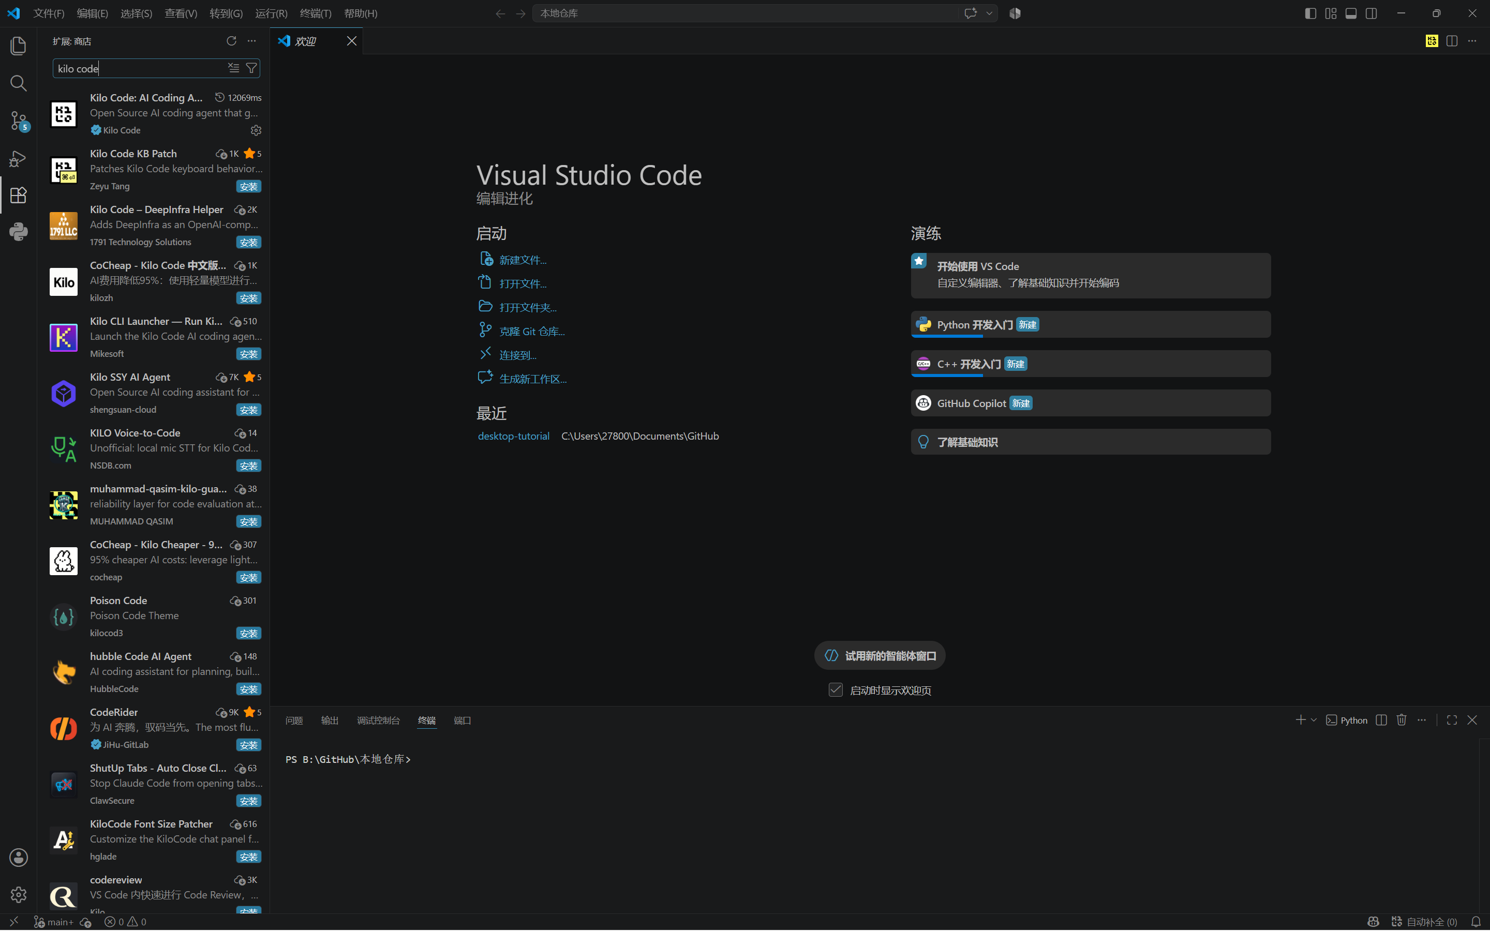
Task: Expand the new terminal profile dropdown
Action: pyautogui.click(x=1314, y=720)
